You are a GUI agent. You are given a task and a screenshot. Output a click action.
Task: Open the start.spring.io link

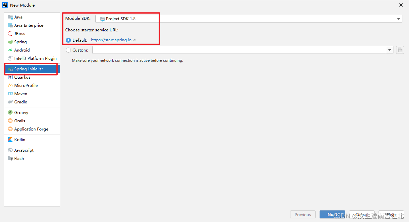click(x=111, y=40)
